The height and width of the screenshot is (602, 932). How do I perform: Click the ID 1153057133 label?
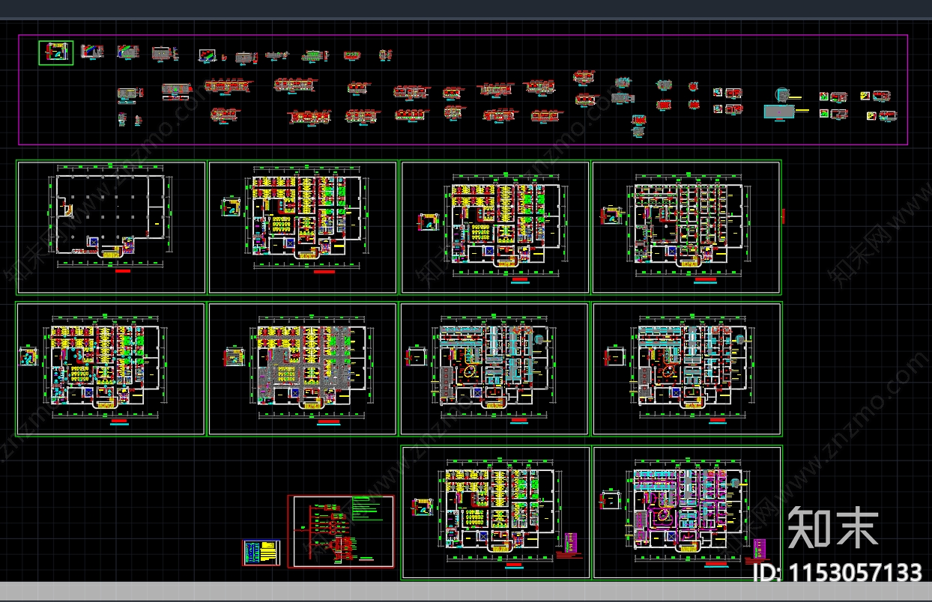837,573
